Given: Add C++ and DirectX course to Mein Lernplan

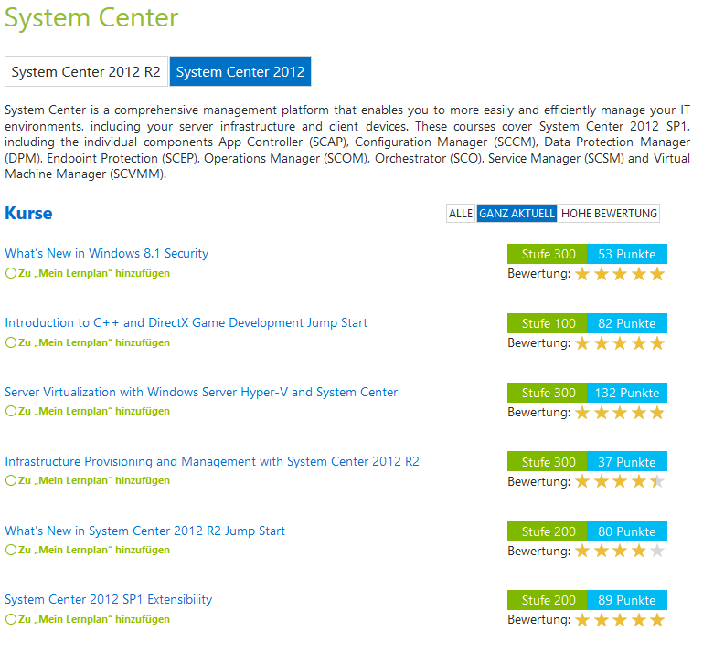Looking at the screenshot, I should pos(88,342).
